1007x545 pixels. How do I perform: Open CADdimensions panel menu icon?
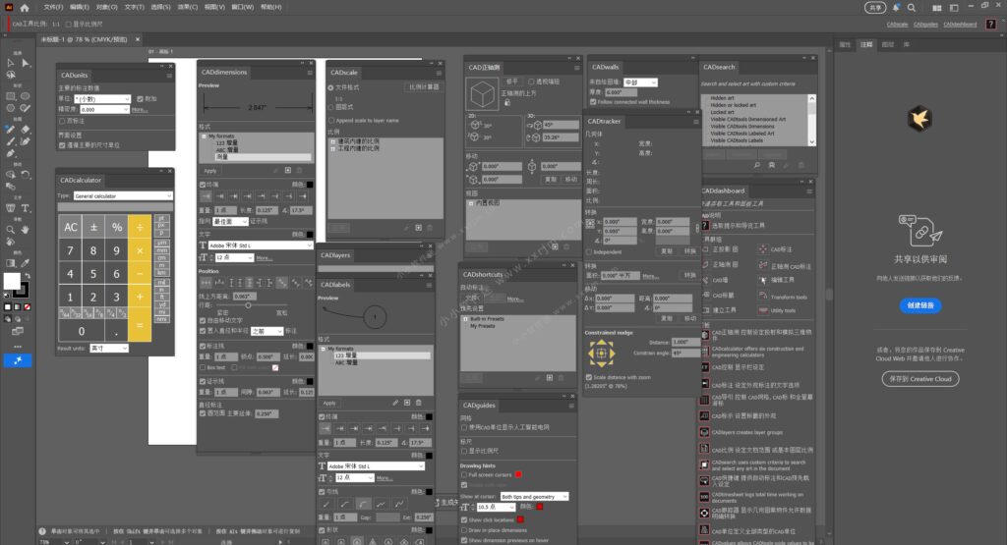pos(310,73)
